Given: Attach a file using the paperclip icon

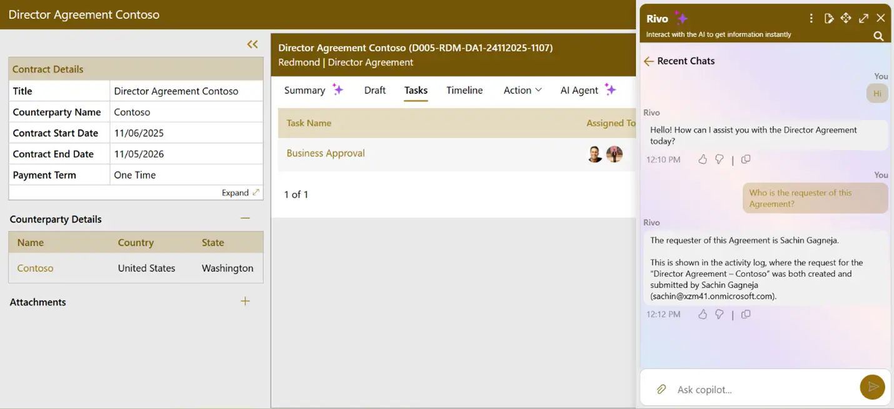Looking at the screenshot, I should click(661, 388).
